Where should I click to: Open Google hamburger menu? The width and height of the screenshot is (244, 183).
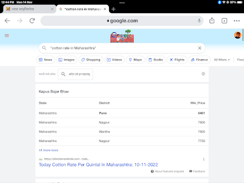(x=7, y=35)
